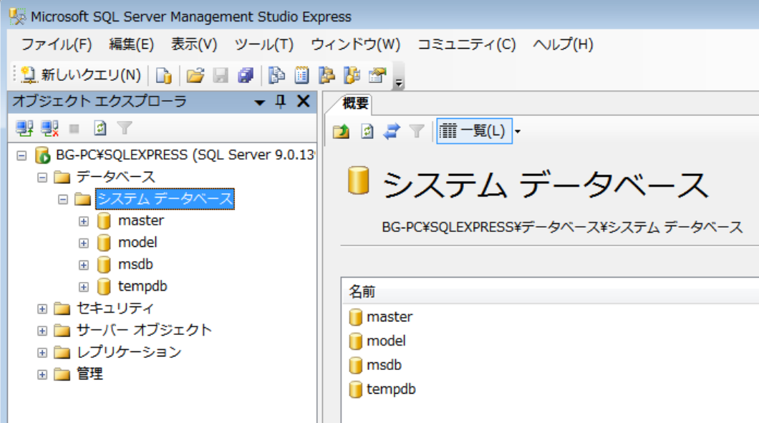The image size is (759, 423).
Task: Click the 名前 column header
Action: pyautogui.click(x=550, y=291)
